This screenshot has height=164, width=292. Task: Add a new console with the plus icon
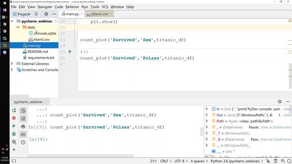pyautogui.click(x=14, y=149)
